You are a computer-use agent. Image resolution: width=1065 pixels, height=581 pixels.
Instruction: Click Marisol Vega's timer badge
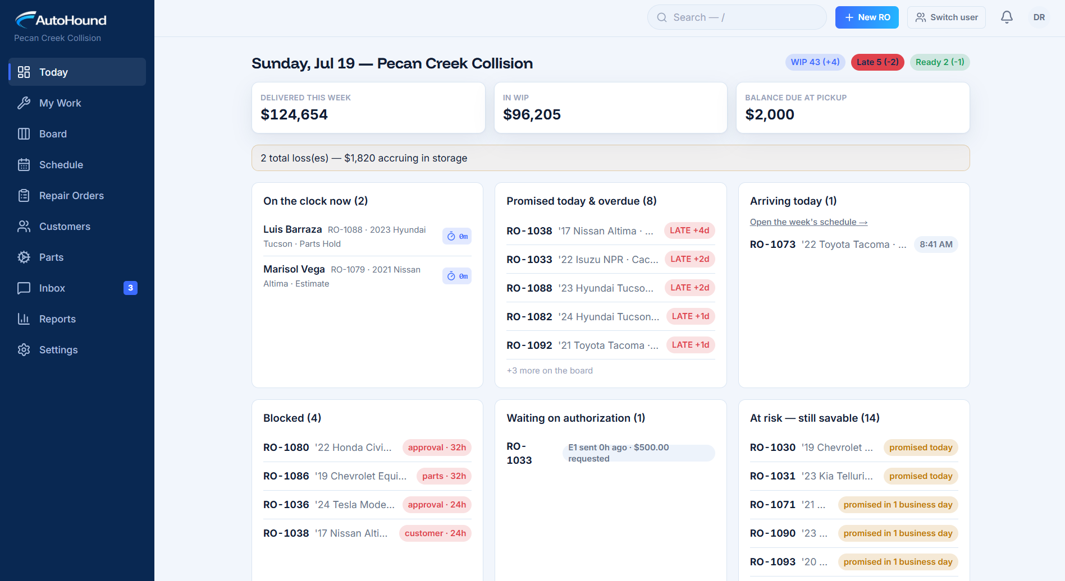457,276
